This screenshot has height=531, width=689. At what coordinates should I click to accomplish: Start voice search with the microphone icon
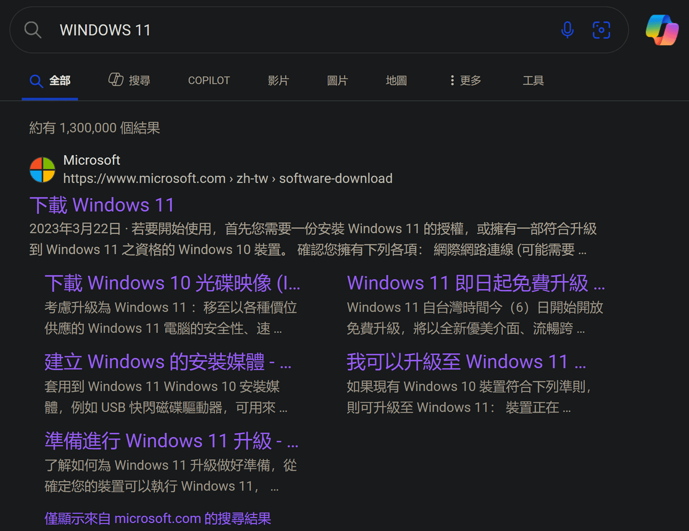point(567,30)
